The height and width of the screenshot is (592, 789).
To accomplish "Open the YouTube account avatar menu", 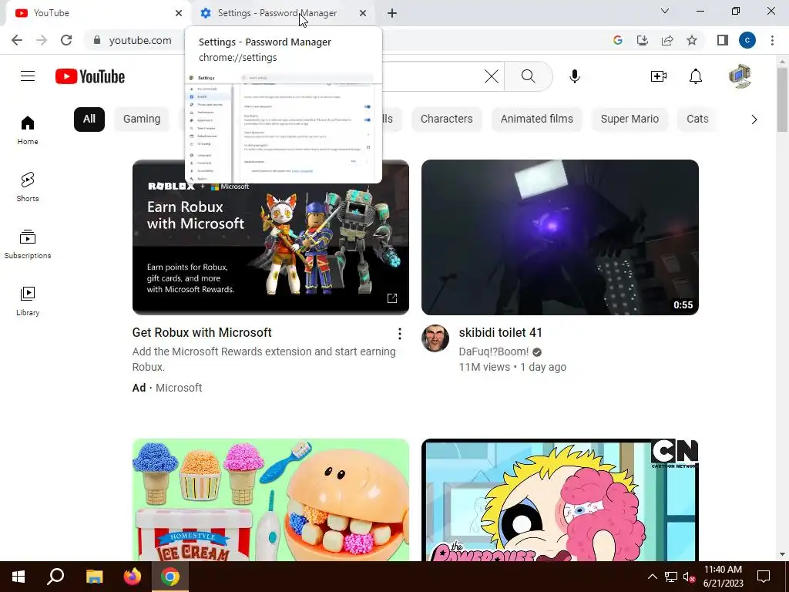I will click(740, 76).
